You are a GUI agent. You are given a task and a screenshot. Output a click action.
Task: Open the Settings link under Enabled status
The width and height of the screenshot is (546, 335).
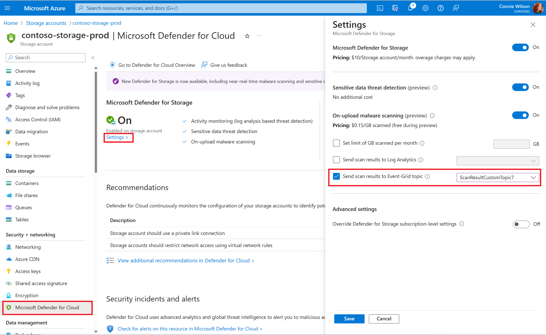(x=117, y=137)
